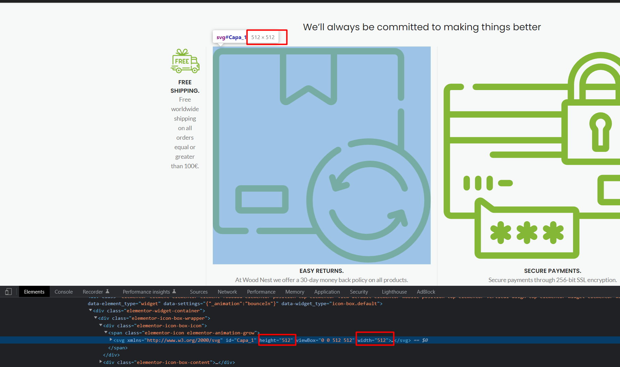Click the data-widget_type icon-box.default attribute
Viewport: 620px width, 367px height.
tap(331, 303)
